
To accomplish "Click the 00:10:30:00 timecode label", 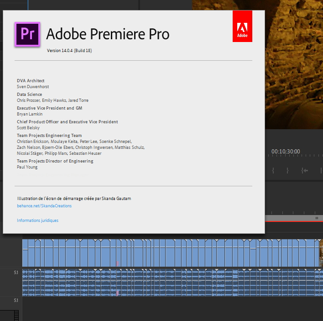I will (x=286, y=152).
